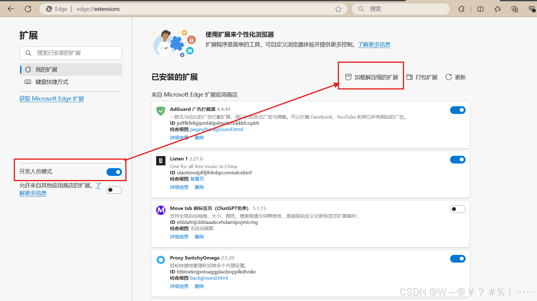
Task: Open the Favorites list icon
Action: [x=498, y=9]
